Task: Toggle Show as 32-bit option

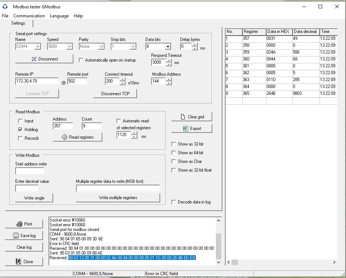Action: click(x=174, y=144)
